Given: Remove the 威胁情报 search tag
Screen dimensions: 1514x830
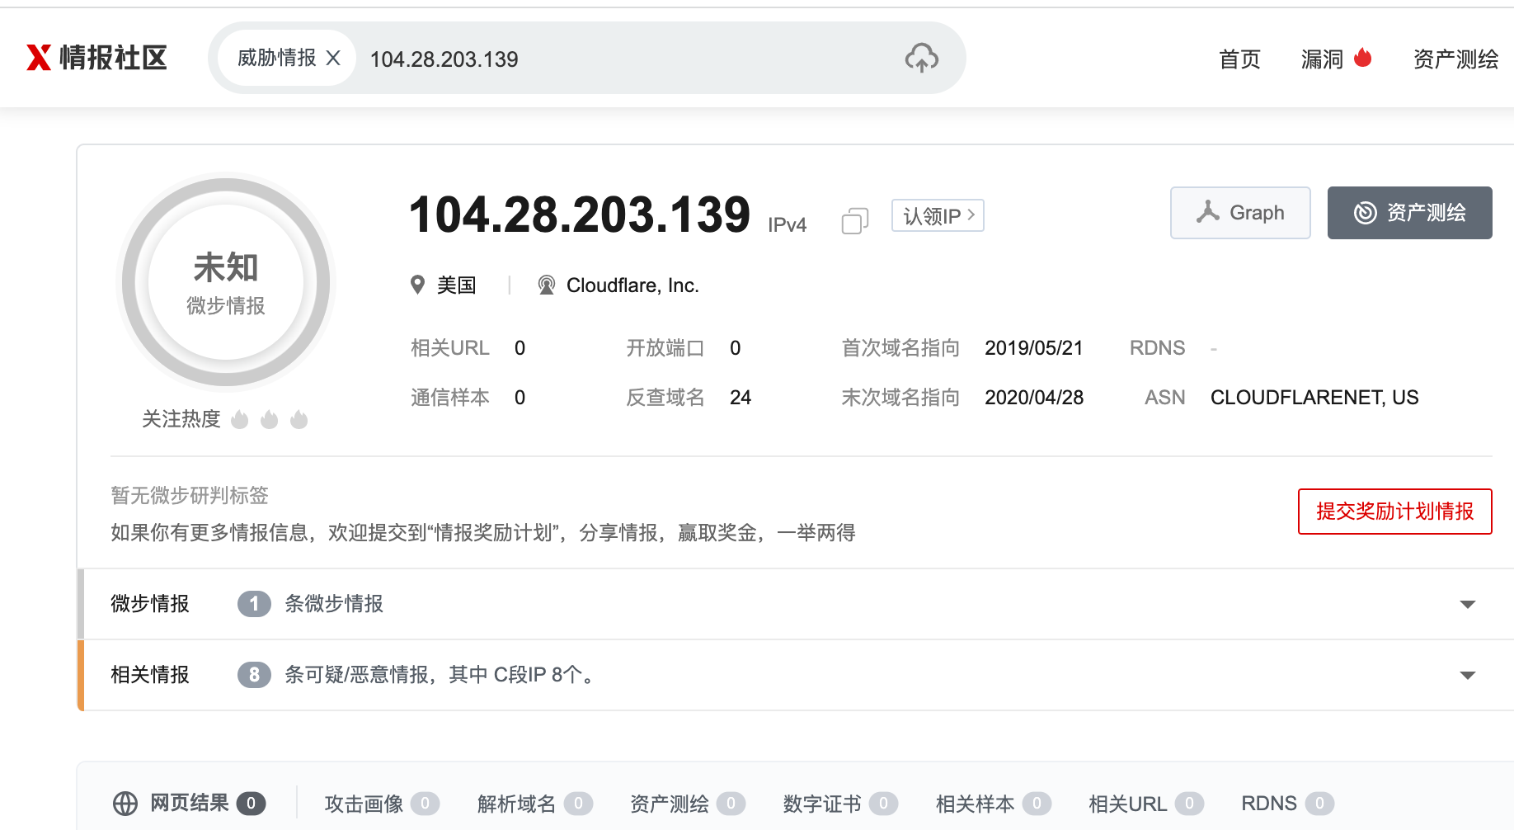Looking at the screenshot, I should [x=333, y=58].
